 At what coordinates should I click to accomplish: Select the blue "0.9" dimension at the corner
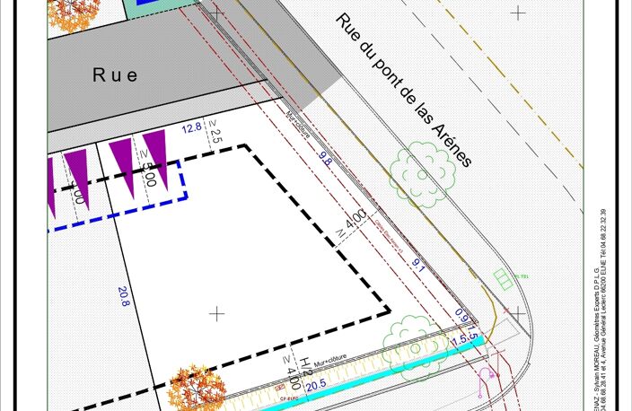tap(461, 315)
